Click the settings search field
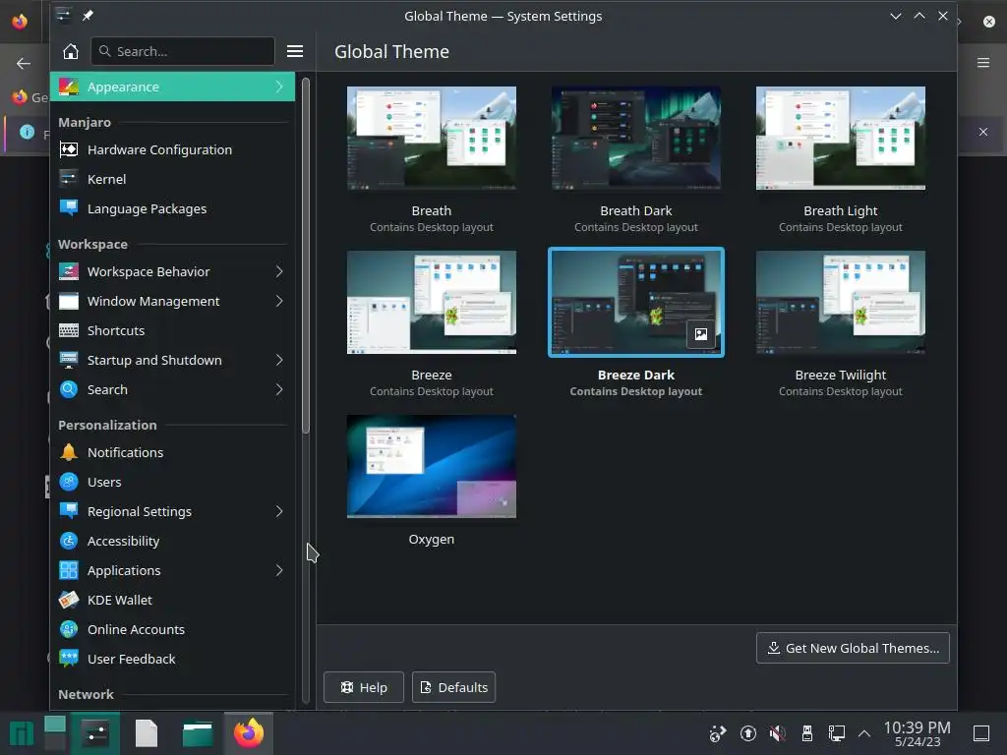Viewport: 1007px width, 755px height. pos(183,51)
